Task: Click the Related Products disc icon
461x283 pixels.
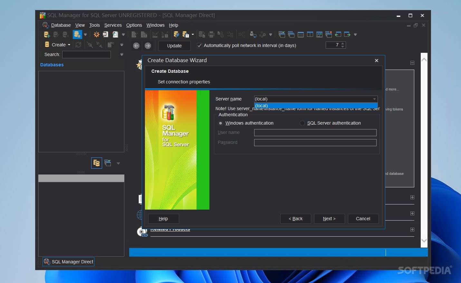Action: pyautogui.click(x=142, y=232)
